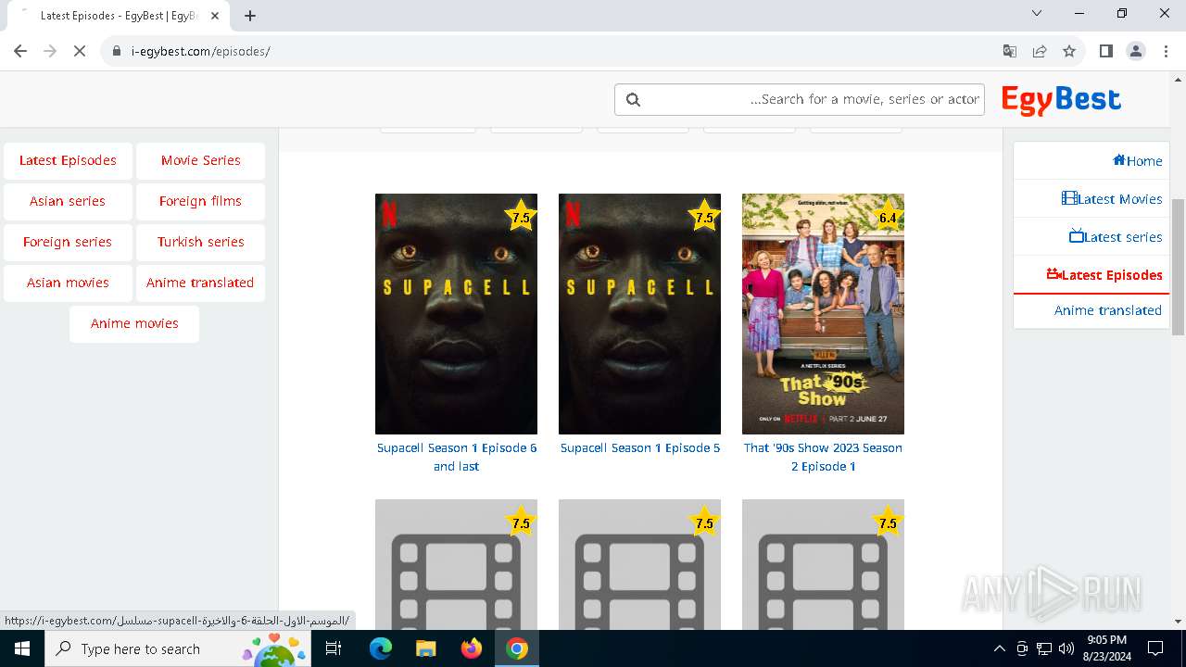This screenshot has height=667, width=1186.
Task: Click the EgyBest logo
Action: click(x=1061, y=100)
